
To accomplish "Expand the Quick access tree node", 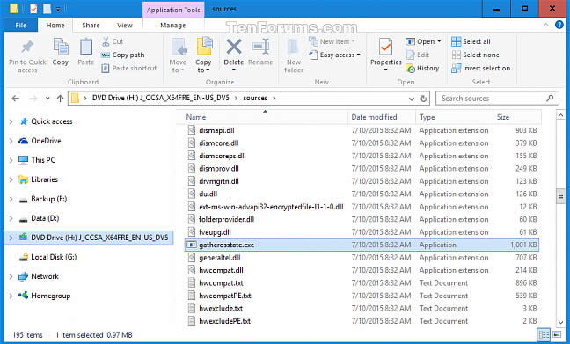I will pyautogui.click(x=11, y=121).
